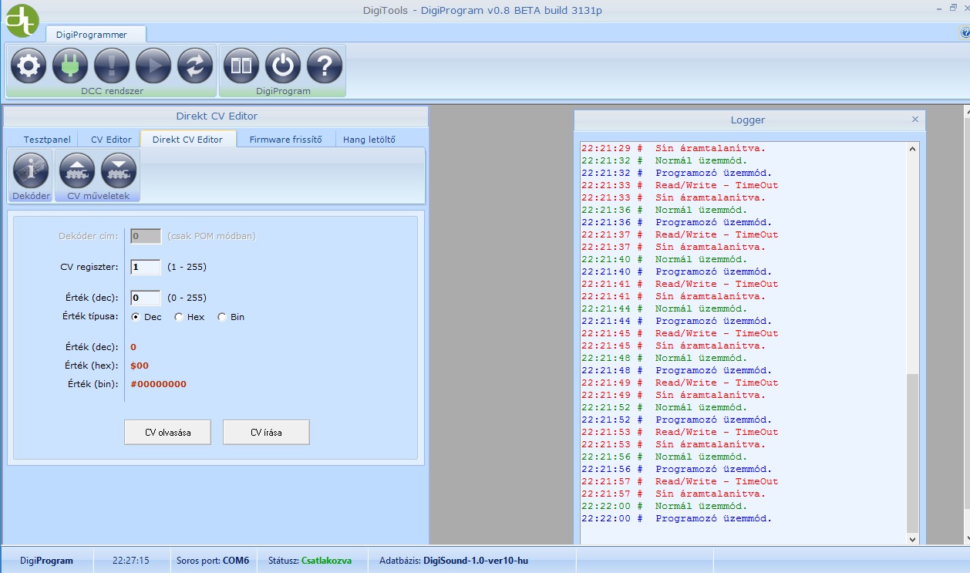Click the Logger scrollbar down arrow
The width and height of the screenshot is (970, 573).
[x=913, y=539]
